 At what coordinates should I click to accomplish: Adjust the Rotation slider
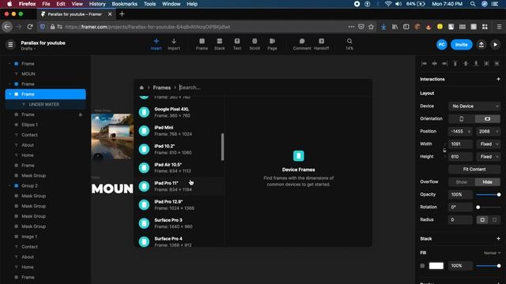point(488,207)
